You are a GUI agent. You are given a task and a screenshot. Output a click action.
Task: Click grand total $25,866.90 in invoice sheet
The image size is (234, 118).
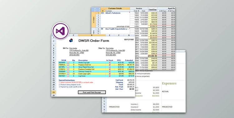pyautogui.click(x=152, y=56)
